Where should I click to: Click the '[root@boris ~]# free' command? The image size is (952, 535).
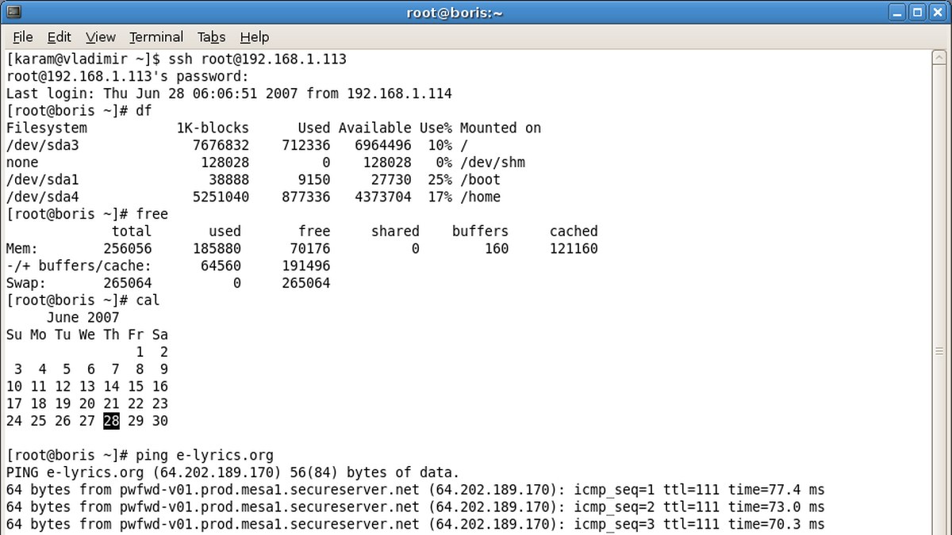tap(87, 214)
